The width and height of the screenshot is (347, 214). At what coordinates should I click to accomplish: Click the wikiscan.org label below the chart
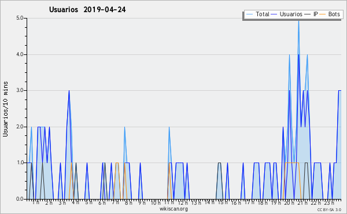tap(173, 209)
